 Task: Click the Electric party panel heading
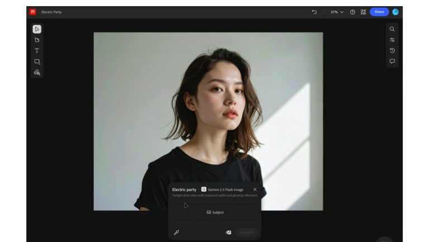click(x=184, y=189)
